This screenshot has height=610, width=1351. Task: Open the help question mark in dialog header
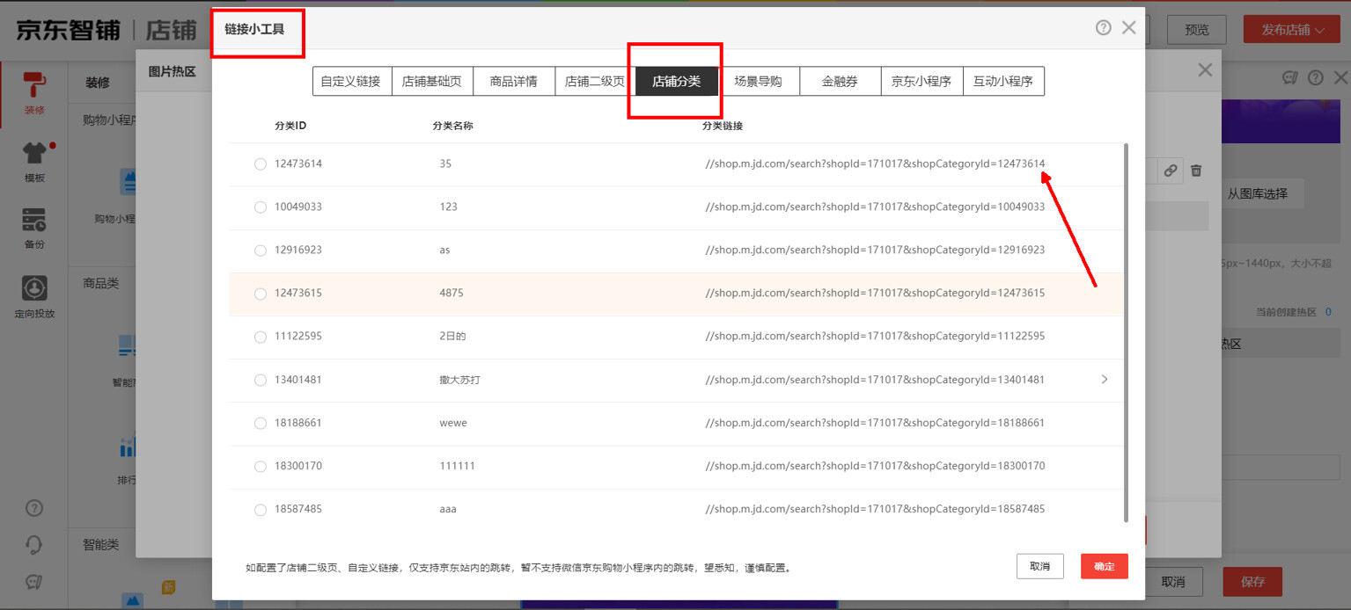click(1103, 27)
